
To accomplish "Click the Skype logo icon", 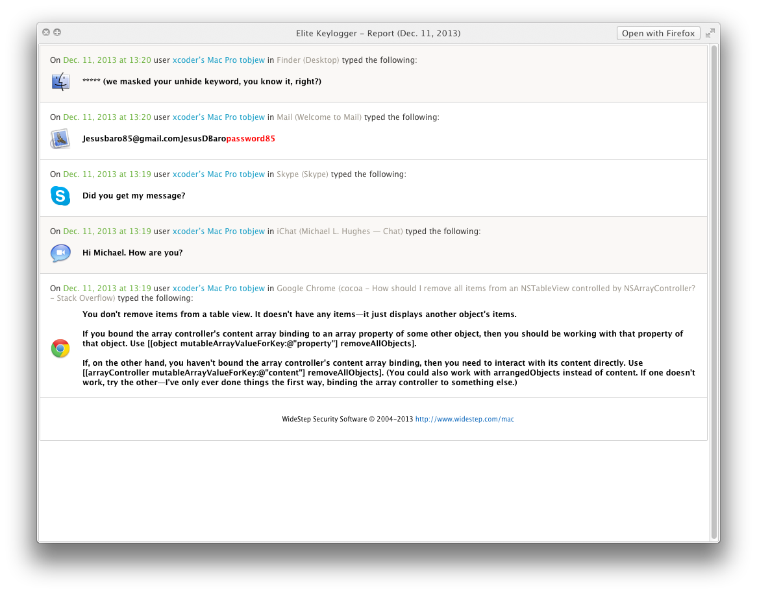I will (60, 196).
